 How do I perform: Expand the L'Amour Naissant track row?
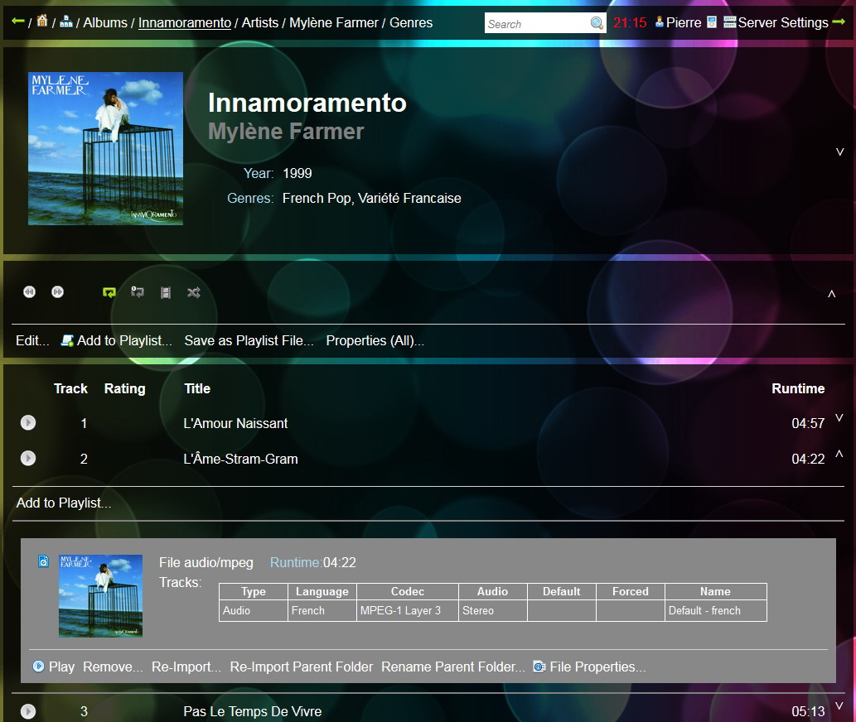[x=839, y=417]
